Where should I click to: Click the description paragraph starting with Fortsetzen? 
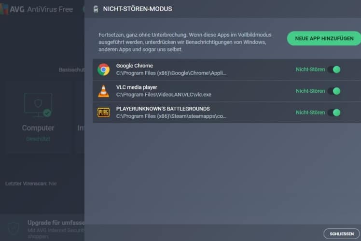[185, 42]
